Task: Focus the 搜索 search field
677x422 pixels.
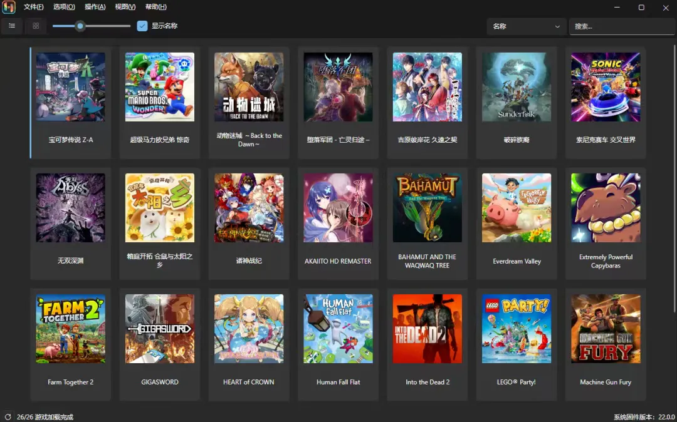Action: 621,26
